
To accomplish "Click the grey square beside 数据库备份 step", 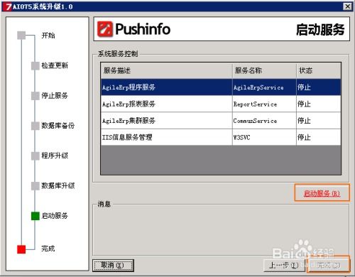I will [35, 126].
